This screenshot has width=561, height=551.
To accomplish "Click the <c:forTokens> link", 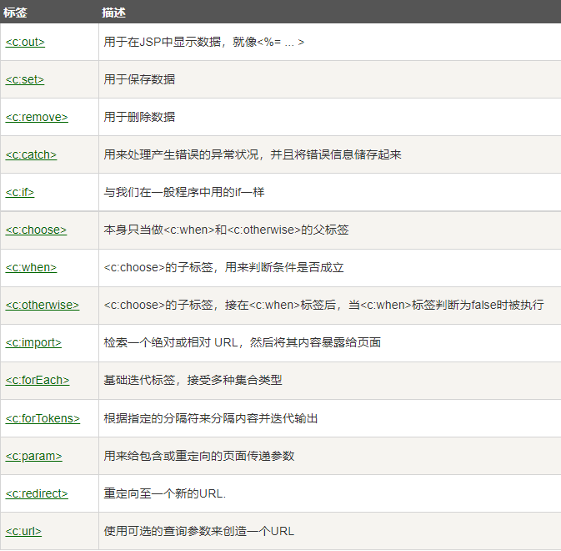I will pos(43,417).
